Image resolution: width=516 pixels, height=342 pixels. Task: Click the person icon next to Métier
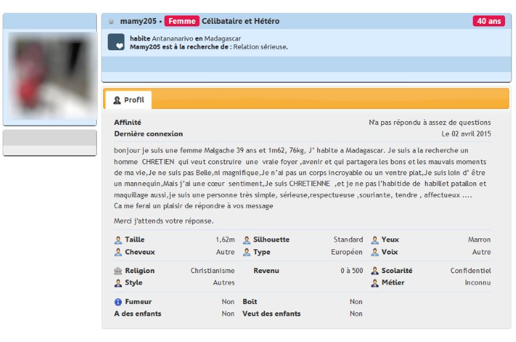tap(375, 283)
